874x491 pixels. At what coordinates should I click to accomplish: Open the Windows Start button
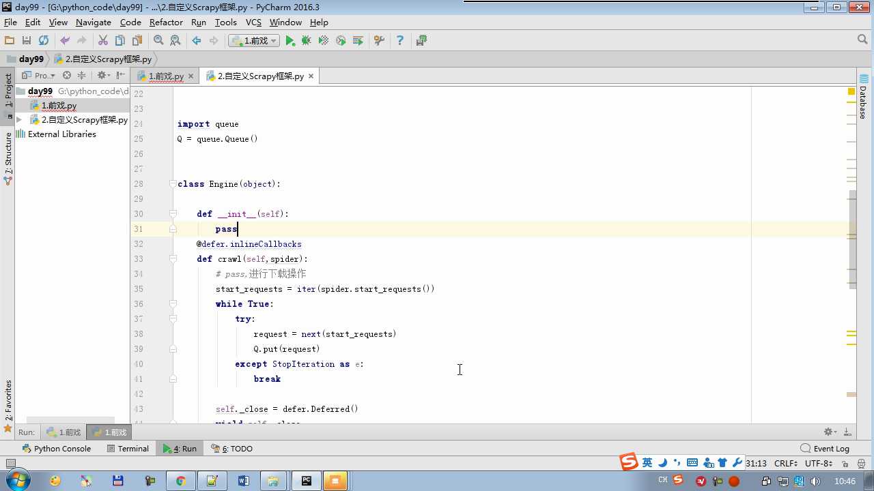(x=16, y=481)
